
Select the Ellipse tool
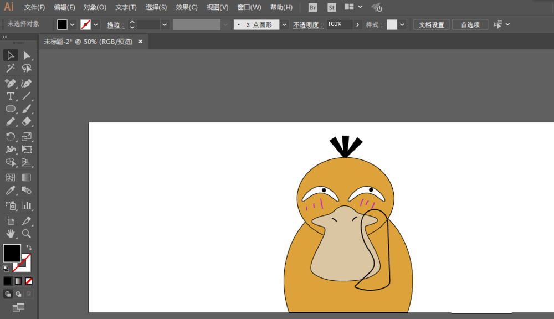[x=11, y=109]
